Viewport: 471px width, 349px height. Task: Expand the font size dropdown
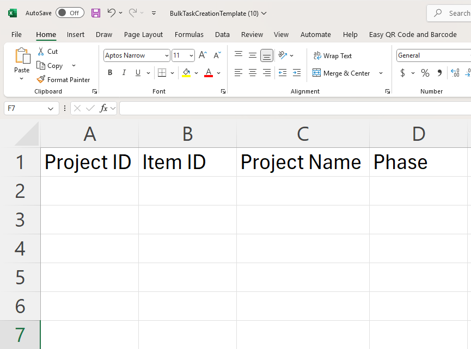pyautogui.click(x=191, y=55)
